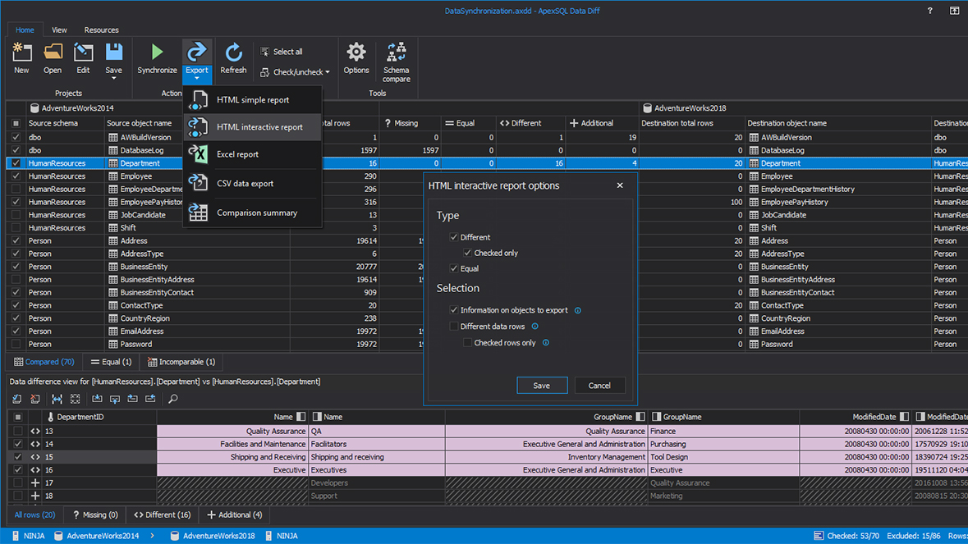968x544 pixels.
Task: Click the horizontal arrows column-fit icon
Action: [x=57, y=399]
